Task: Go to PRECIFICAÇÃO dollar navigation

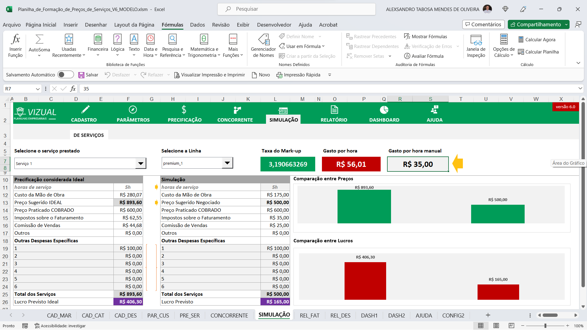Action: click(184, 114)
